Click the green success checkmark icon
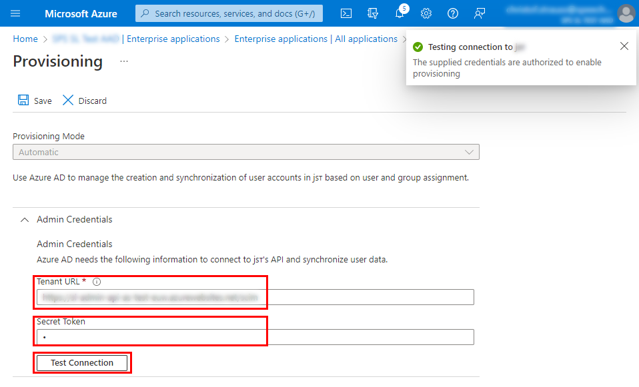This screenshot has width=639, height=387. [x=418, y=47]
